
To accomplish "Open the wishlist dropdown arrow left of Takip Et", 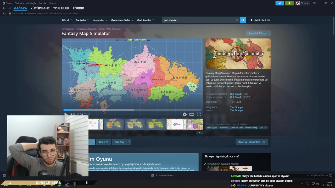I will pyautogui.click(x=93, y=142).
